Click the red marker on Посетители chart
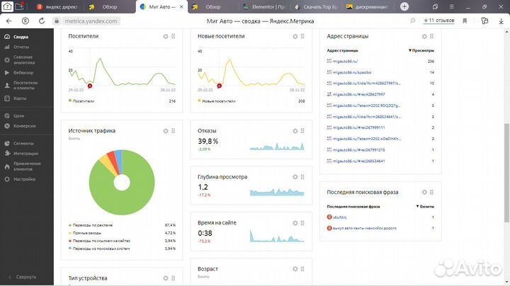Screen dimensions: 510x286 (x=90, y=86)
